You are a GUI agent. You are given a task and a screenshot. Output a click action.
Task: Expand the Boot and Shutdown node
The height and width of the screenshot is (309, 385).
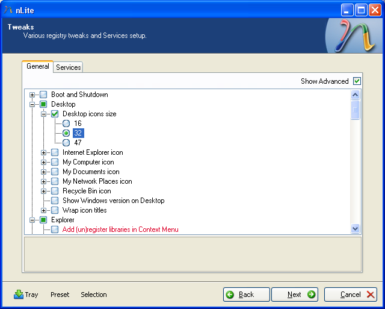point(32,95)
